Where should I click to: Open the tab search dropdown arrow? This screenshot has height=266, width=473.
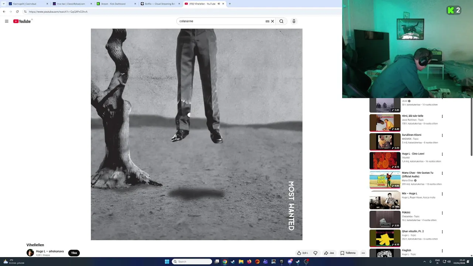tap(3, 4)
